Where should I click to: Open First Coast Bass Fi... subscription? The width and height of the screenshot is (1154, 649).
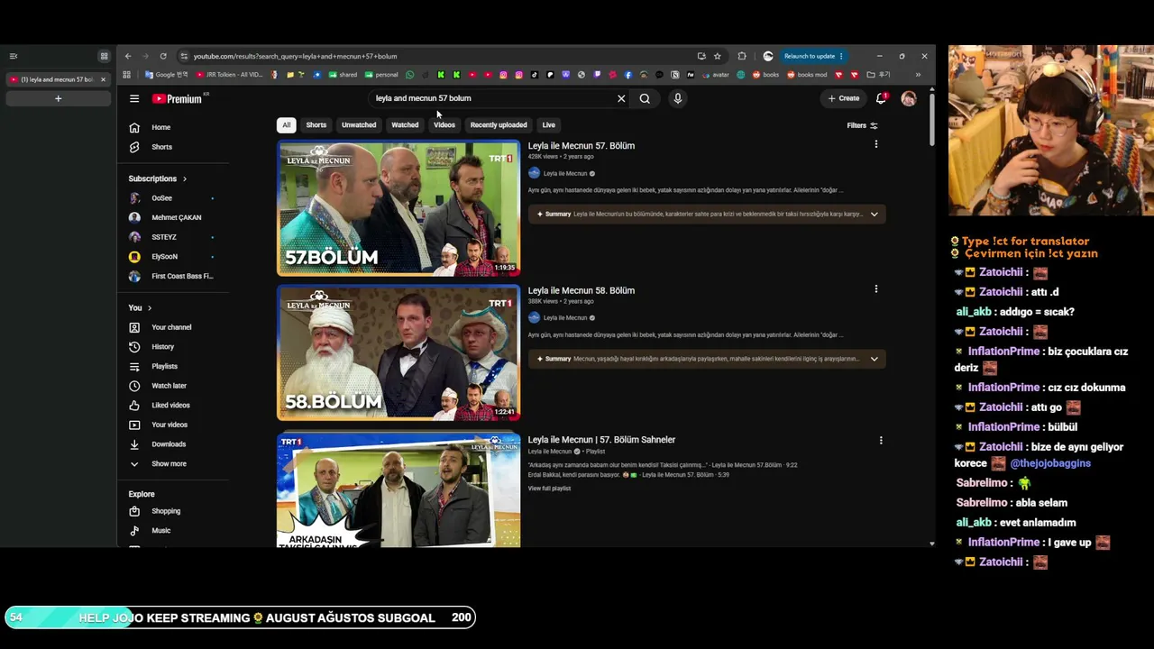click(171, 277)
